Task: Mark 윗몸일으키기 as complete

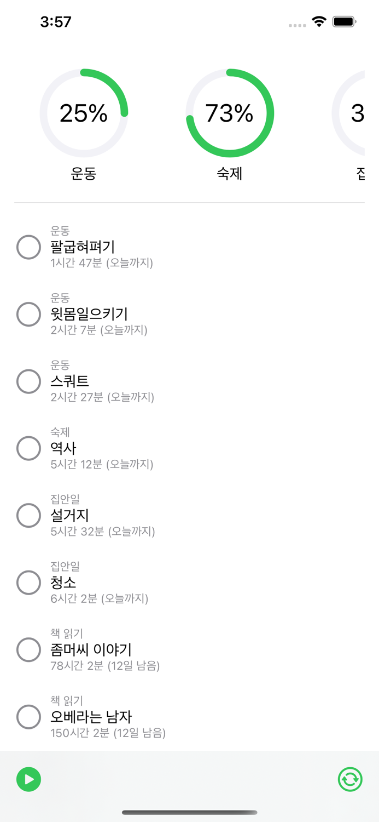Action: coord(28,315)
